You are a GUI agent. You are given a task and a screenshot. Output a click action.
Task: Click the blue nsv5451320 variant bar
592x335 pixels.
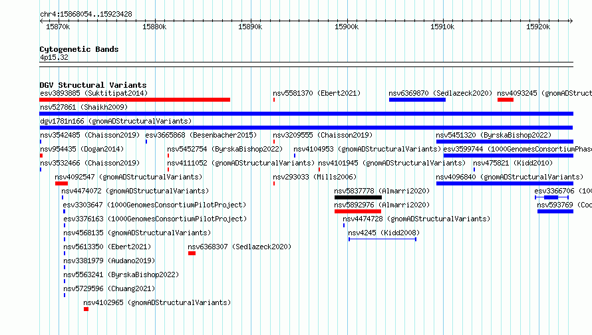[505, 142]
